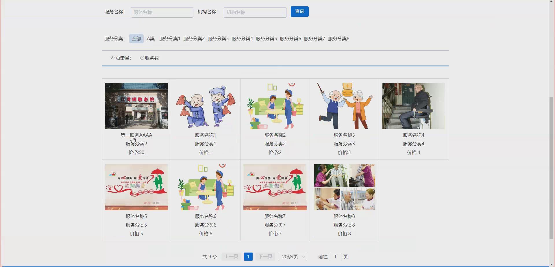The width and height of the screenshot is (555, 267).
Task: Click the 前往 page number box
Action: coord(335,257)
